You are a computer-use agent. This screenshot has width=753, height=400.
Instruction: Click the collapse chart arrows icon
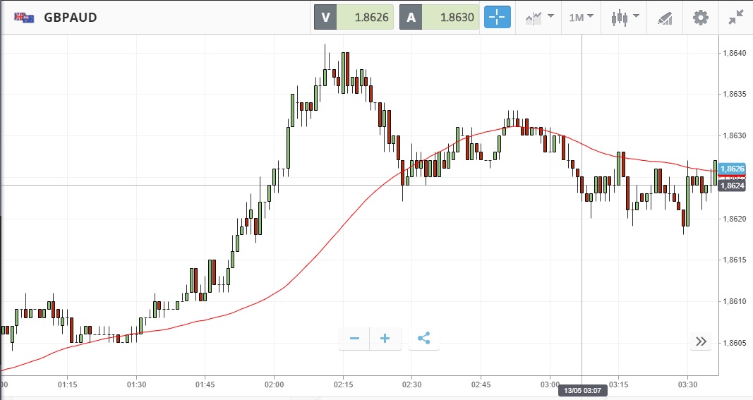pyautogui.click(x=737, y=18)
